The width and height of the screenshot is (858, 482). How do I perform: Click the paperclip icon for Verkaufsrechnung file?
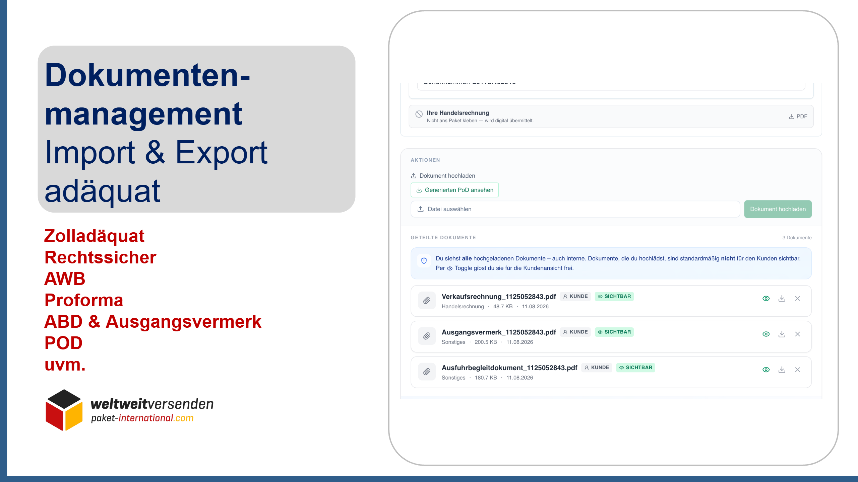[x=427, y=300]
